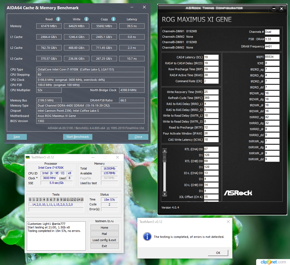Viewport: 290px width, 265px height.
Task: Click the TestMem5 title bar app icon
Action: tap(28, 157)
